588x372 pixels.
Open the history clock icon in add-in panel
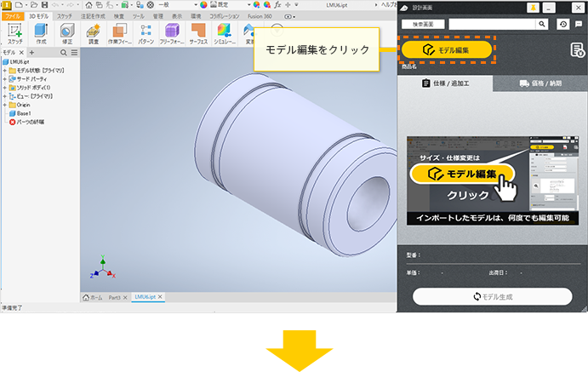click(563, 25)
